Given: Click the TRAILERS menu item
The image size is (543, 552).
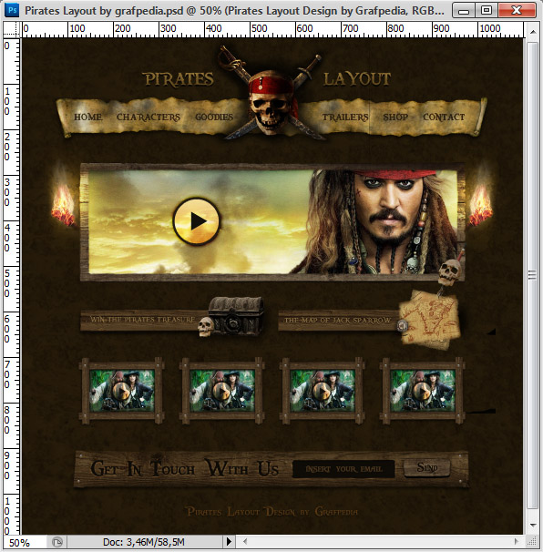Looking at the screenshot, I should [x=345, y=117].
